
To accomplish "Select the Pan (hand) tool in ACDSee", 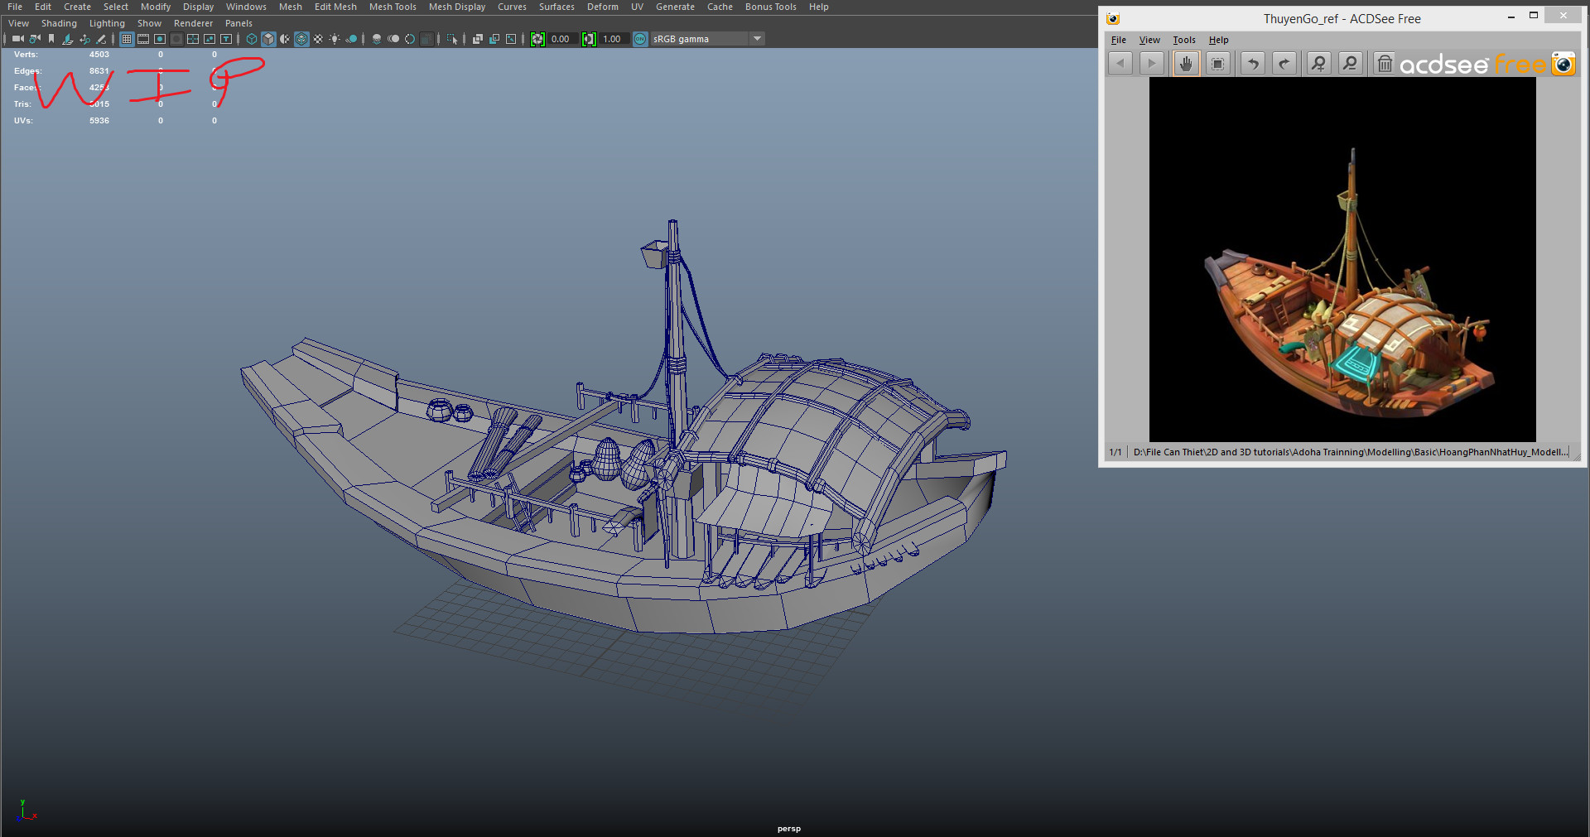I will pyautogui.click(x=1185, y=63).
